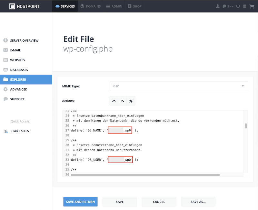Open the MIME Type dropdown

[x=179, y=86]
